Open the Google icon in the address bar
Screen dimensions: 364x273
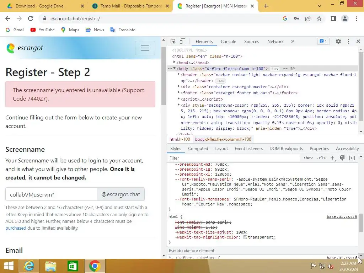pyautogui.click(x=285, y=18)
